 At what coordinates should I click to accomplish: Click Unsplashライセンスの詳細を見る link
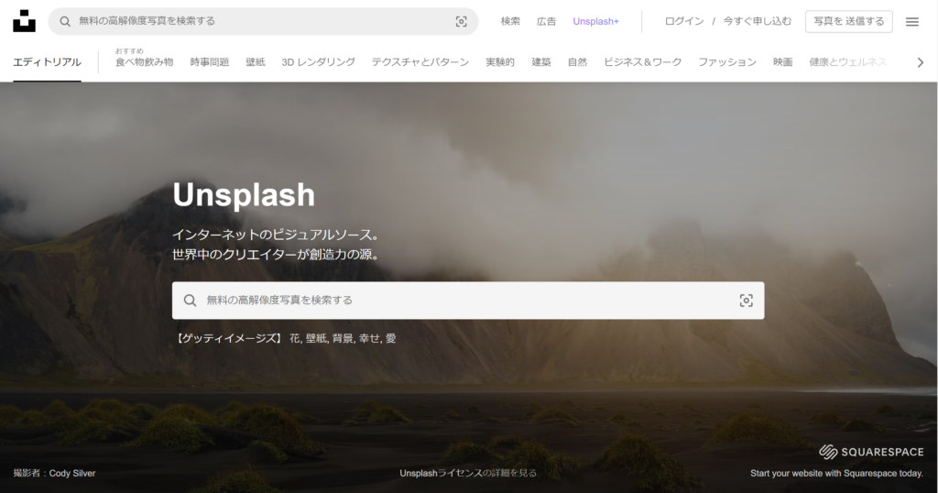point(468,473)
